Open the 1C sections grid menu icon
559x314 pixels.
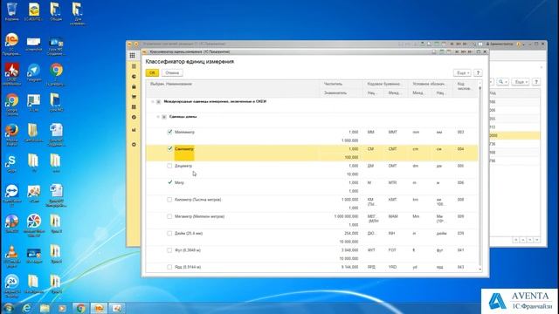click(132, 55)
